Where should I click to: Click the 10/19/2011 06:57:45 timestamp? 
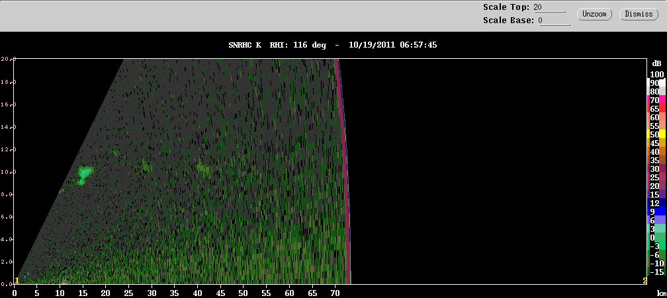point(392,44)
